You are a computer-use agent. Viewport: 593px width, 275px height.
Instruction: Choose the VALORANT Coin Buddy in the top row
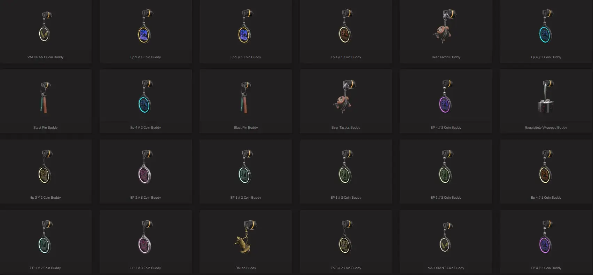[x=45, y=31]
